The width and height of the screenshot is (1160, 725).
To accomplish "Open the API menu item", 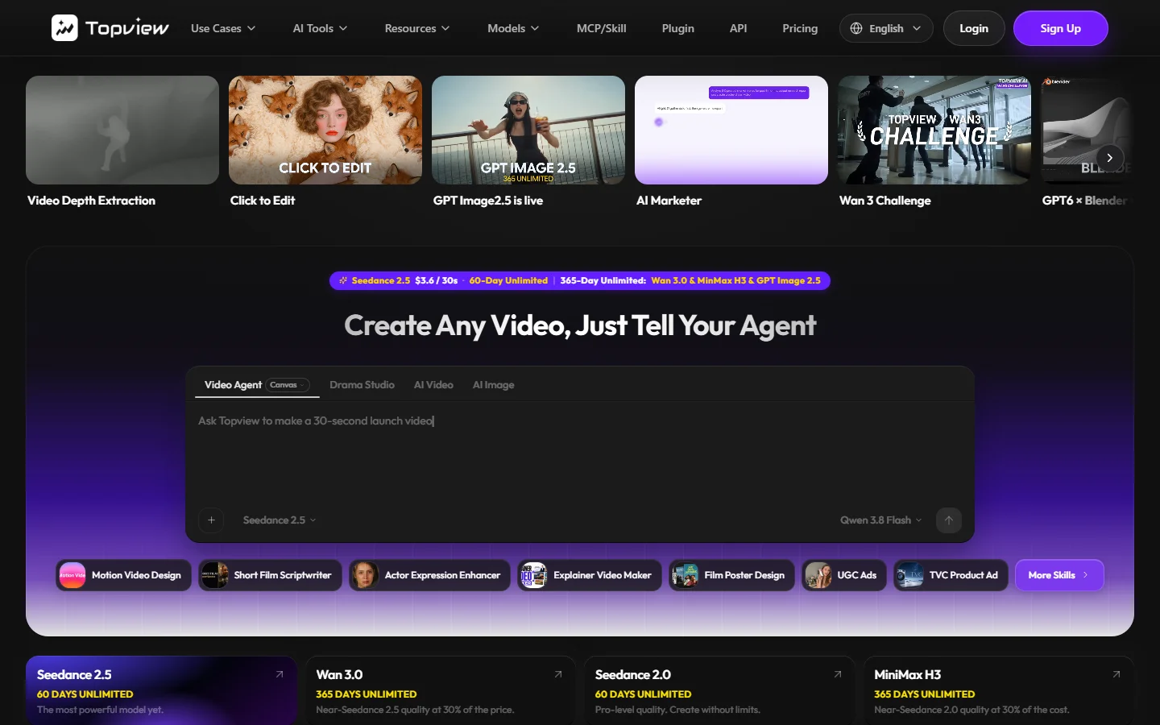I will [738, 28].
